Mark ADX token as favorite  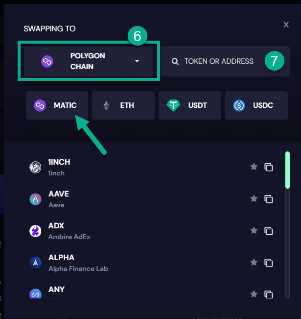tap(254, 230)
